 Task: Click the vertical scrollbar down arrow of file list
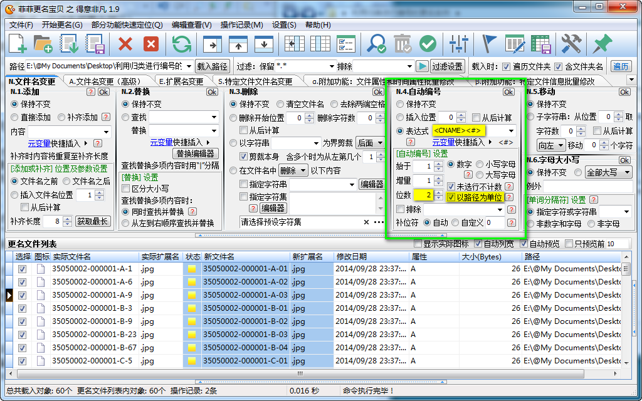(626, 363)
